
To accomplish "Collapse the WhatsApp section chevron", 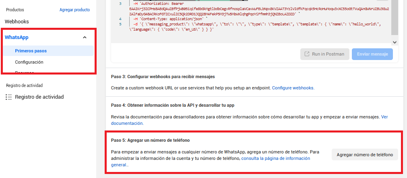I will click(85, 37).
